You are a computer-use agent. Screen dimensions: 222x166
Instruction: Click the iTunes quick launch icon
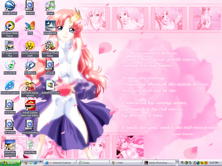tap(30, 163)
